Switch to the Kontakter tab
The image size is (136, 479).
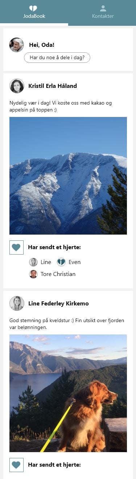(x=103, y=12)
